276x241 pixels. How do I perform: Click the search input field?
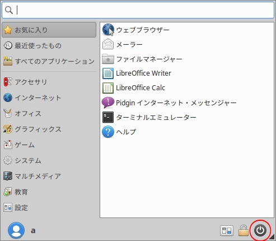[x=138, y=10]
